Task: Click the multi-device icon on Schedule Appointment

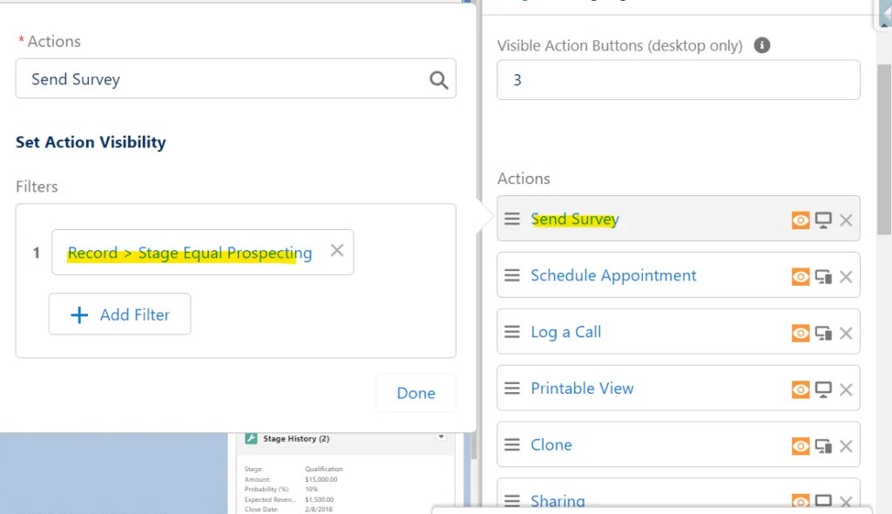Action: coord(823,275)
